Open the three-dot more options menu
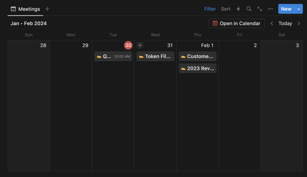Viewport: 307px width, 177px height. click(270, 9)
